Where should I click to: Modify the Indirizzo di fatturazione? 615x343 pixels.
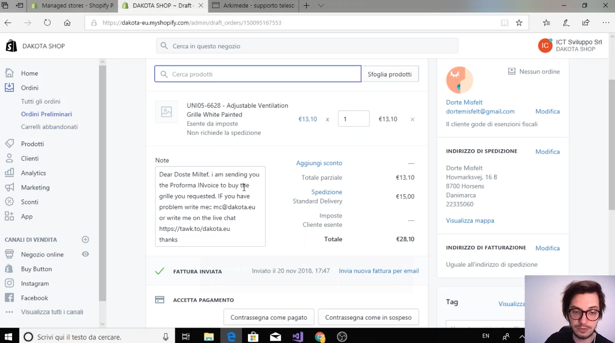coord(547,248)
